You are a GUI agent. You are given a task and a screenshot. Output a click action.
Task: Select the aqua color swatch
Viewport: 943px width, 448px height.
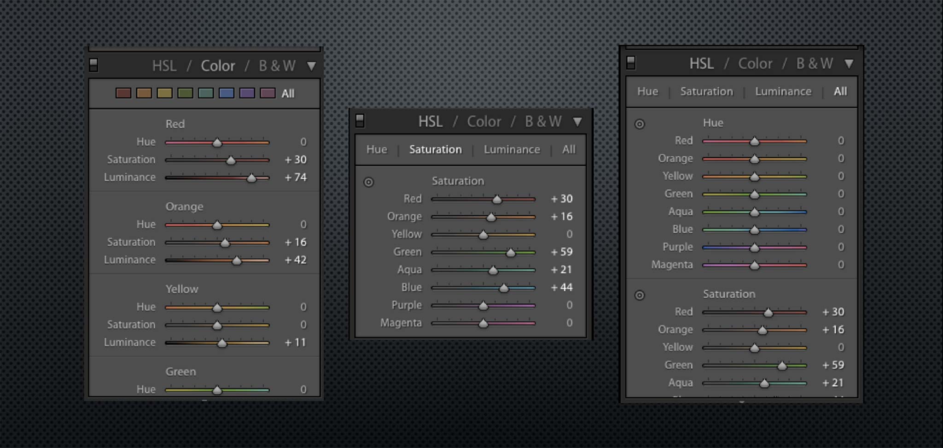pos(206,93)
